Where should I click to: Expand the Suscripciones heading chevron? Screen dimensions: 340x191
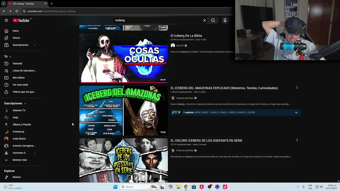pos(25,103)
